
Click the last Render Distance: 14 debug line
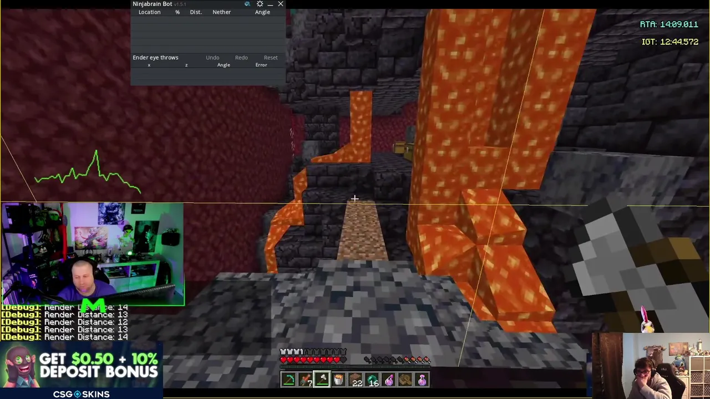[64, 337]
